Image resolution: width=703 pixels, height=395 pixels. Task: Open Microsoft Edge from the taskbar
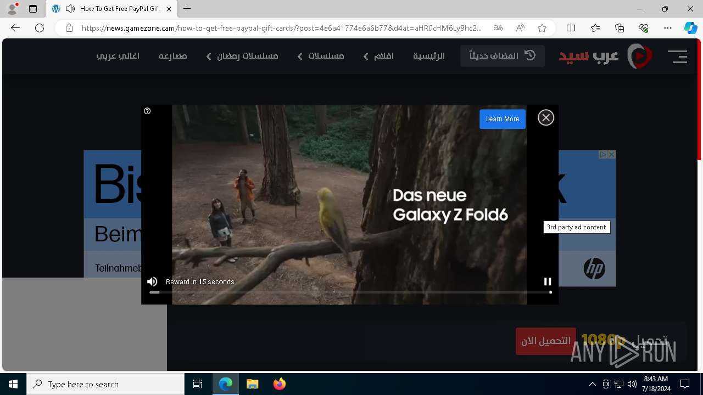pyautogui.click(x=226, y=384)
